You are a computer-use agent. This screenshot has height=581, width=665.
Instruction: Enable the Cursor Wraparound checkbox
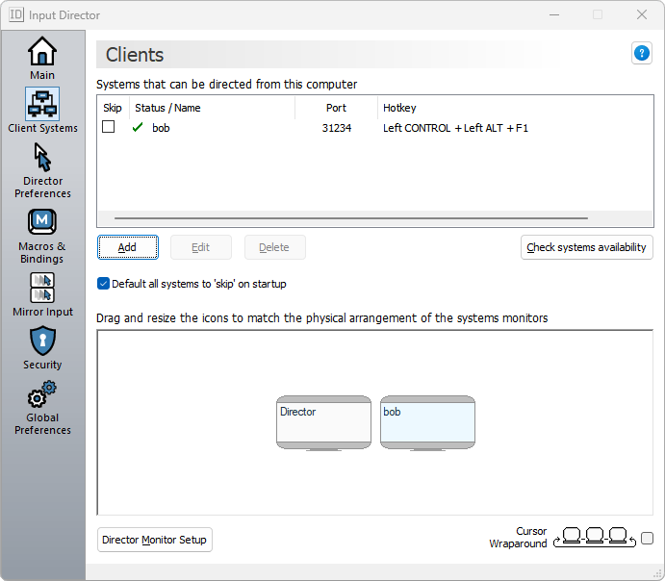tap(647, 539)
